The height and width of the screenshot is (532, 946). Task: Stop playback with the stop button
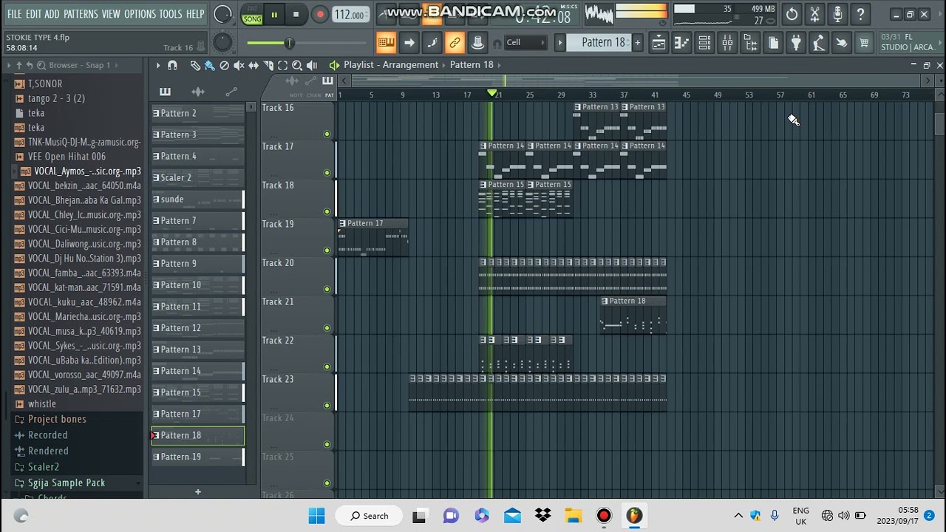296,14
